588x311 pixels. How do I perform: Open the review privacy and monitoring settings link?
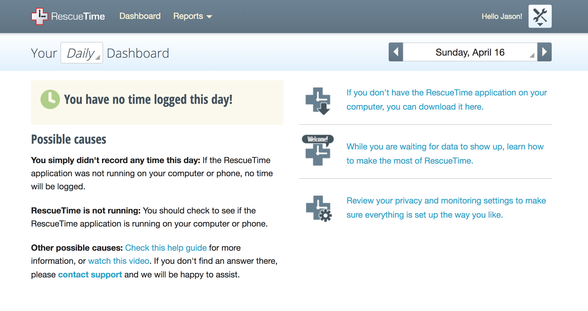[446, 208]
